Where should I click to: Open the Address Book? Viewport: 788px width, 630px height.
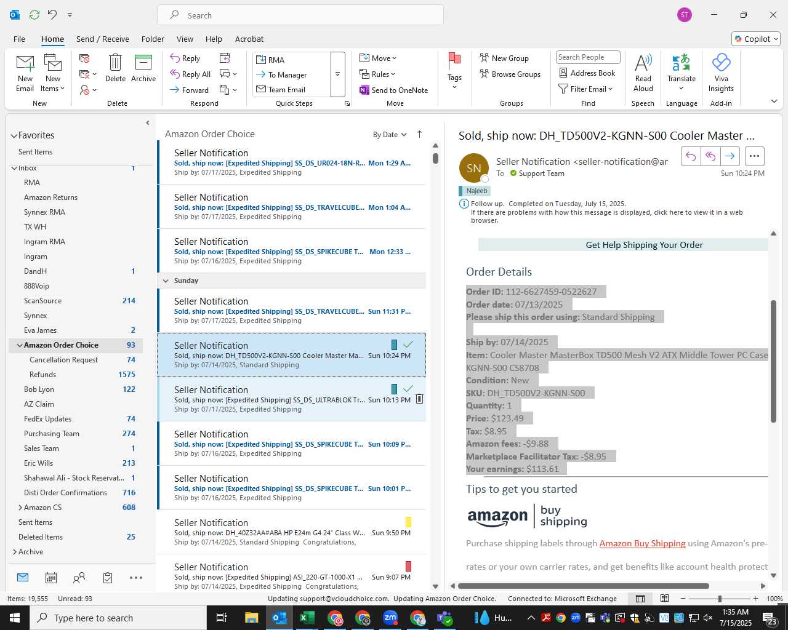click(x=587, y=73)
